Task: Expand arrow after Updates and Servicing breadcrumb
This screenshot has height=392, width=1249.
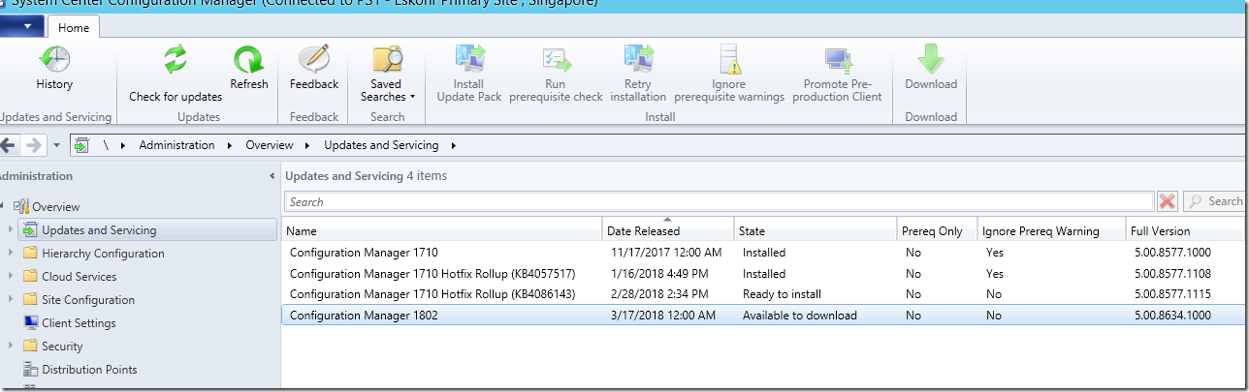Action: coord(454,145)
